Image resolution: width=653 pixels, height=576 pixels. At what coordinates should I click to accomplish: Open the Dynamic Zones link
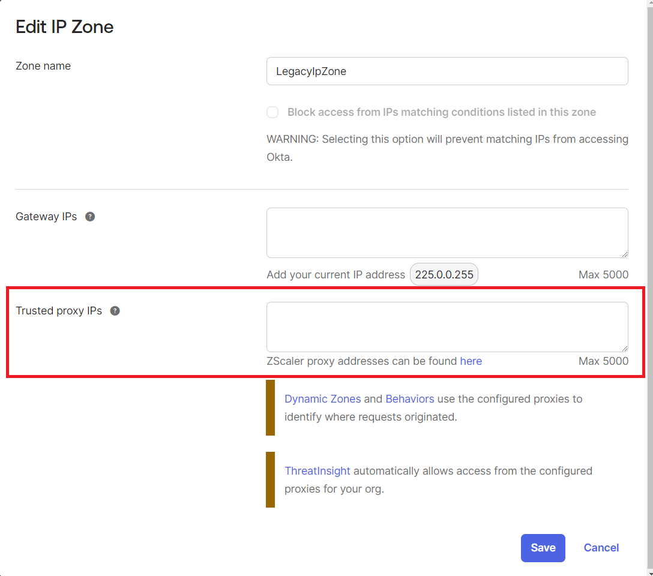pos(323,399)
